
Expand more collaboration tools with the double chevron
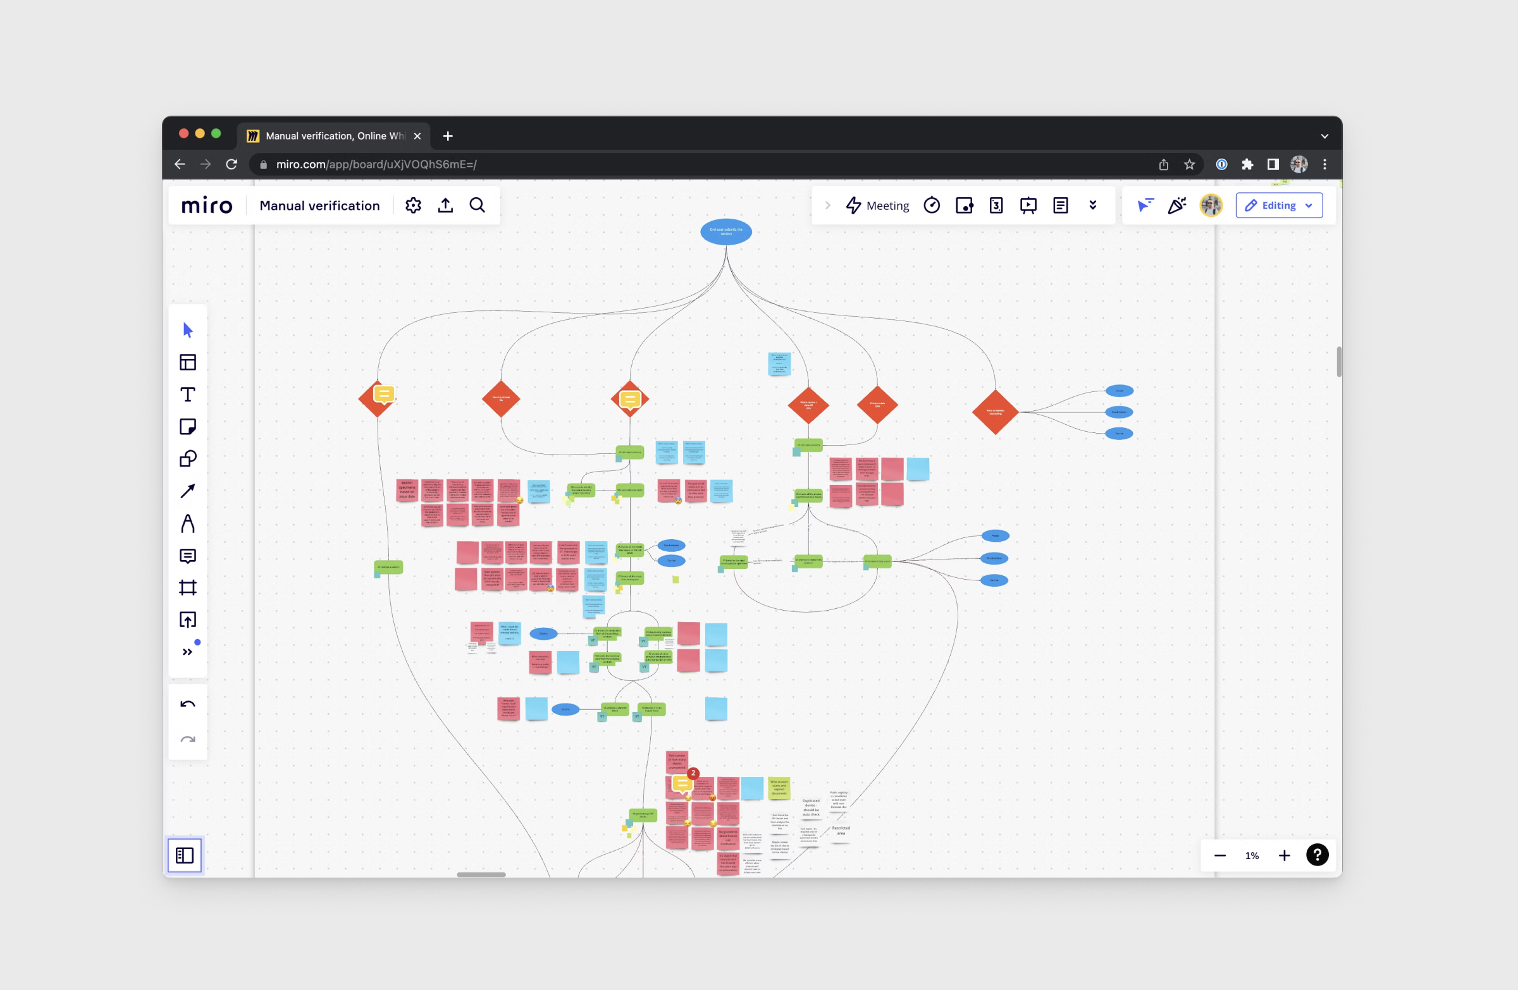(x=1092, y=205)
